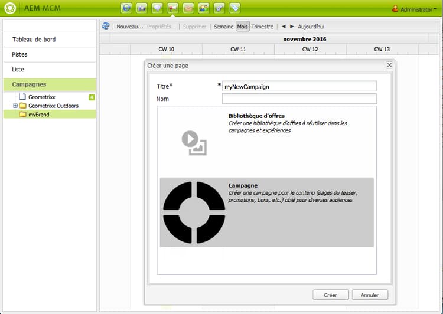Open the Administrator user dropdown

tap(414, 9)
